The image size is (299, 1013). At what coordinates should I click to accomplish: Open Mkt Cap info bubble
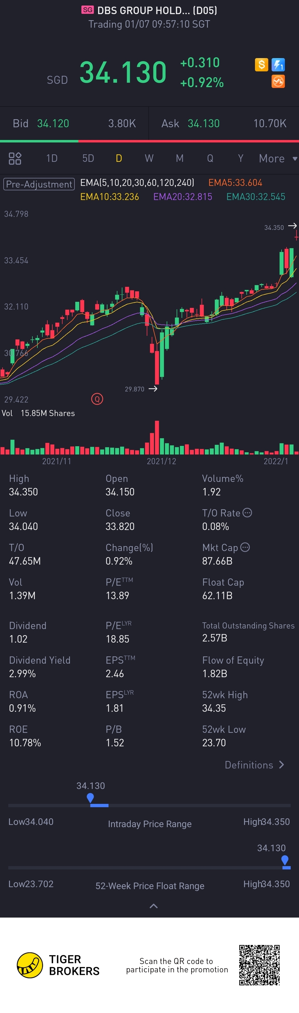tap(245, 547)
